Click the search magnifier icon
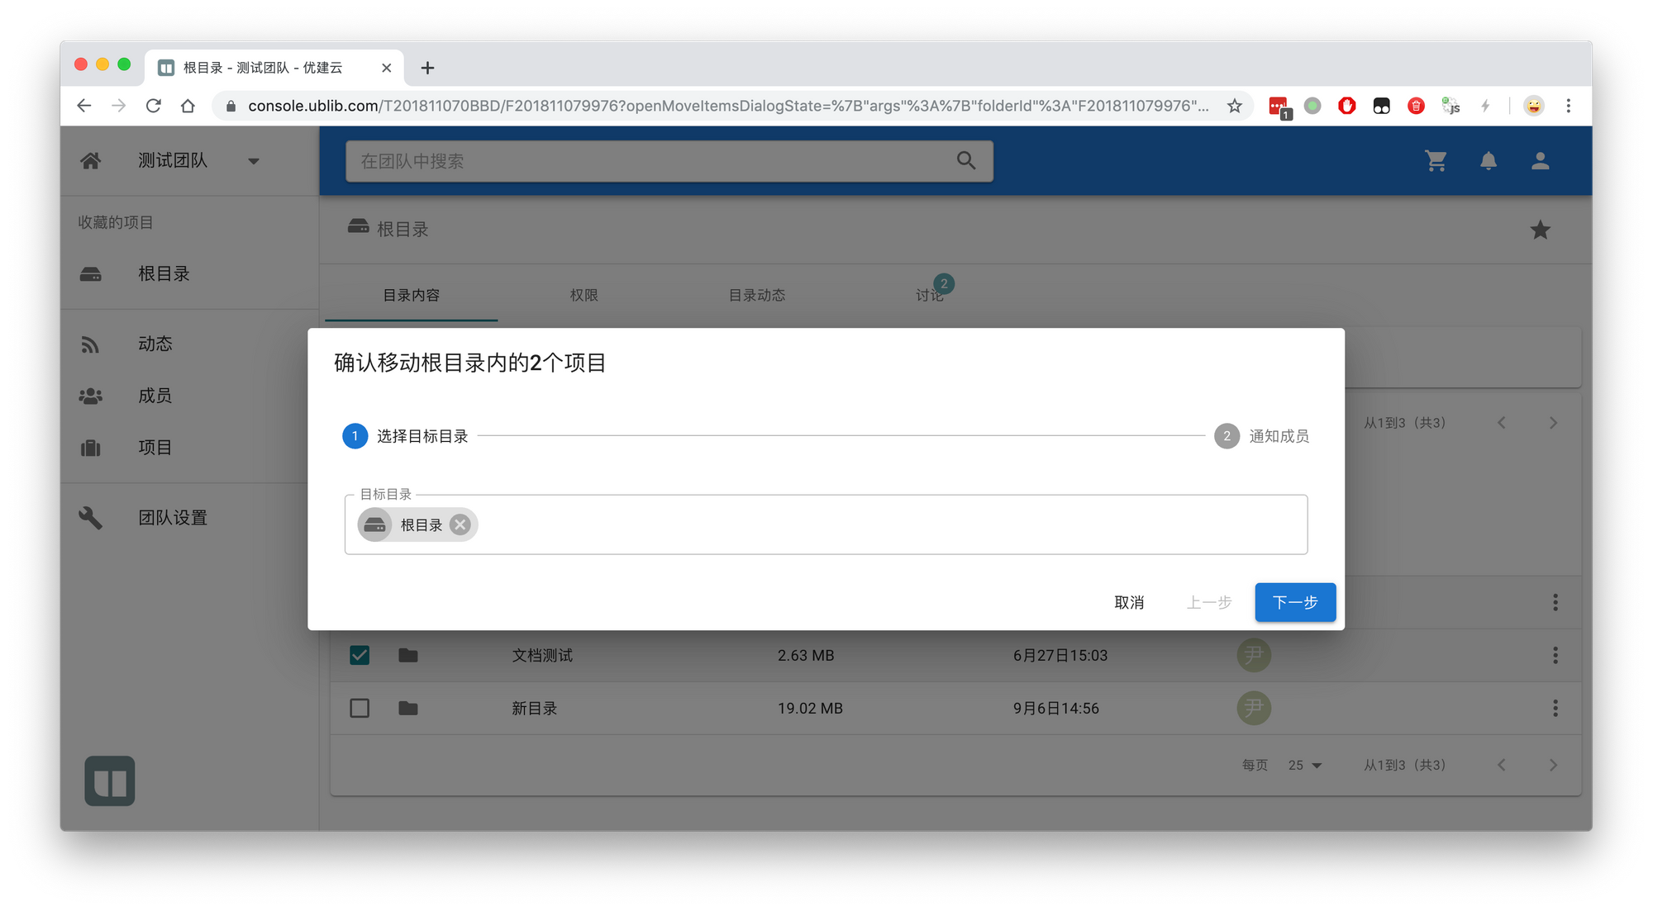The width and height of the screenshot is (1653, 911). pyautogui.click(x=966, y=161)
